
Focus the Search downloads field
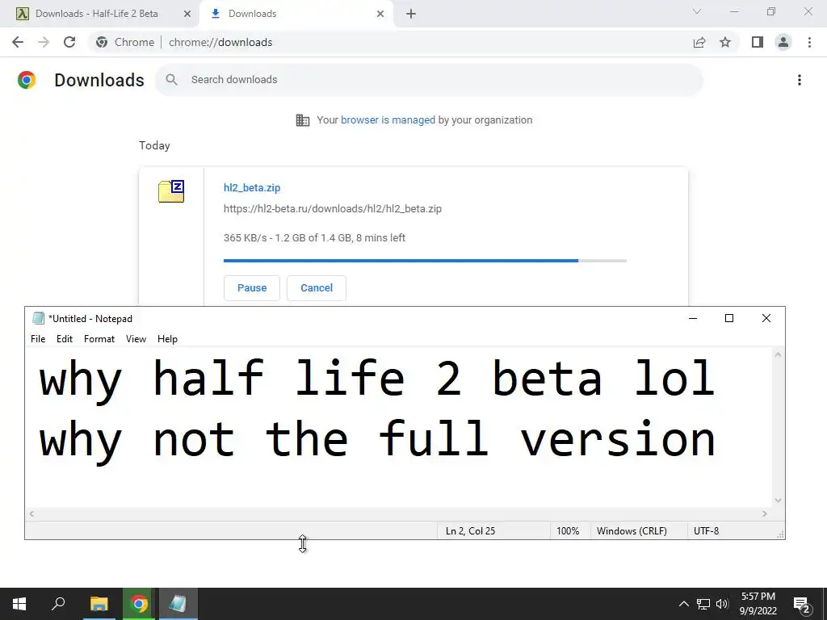429,80
